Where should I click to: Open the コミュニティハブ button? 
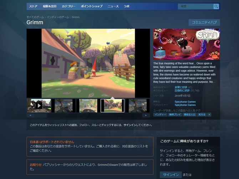click(x=204, y=22)
